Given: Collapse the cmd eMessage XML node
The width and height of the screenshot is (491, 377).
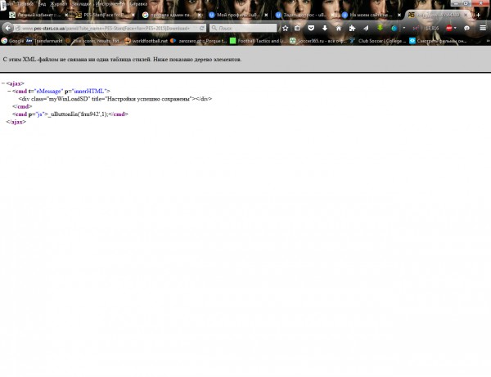Looking at the screenshot, I should (9, 91).
